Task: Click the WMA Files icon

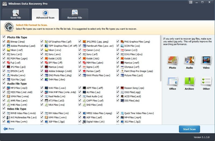Action: point(8,96)
